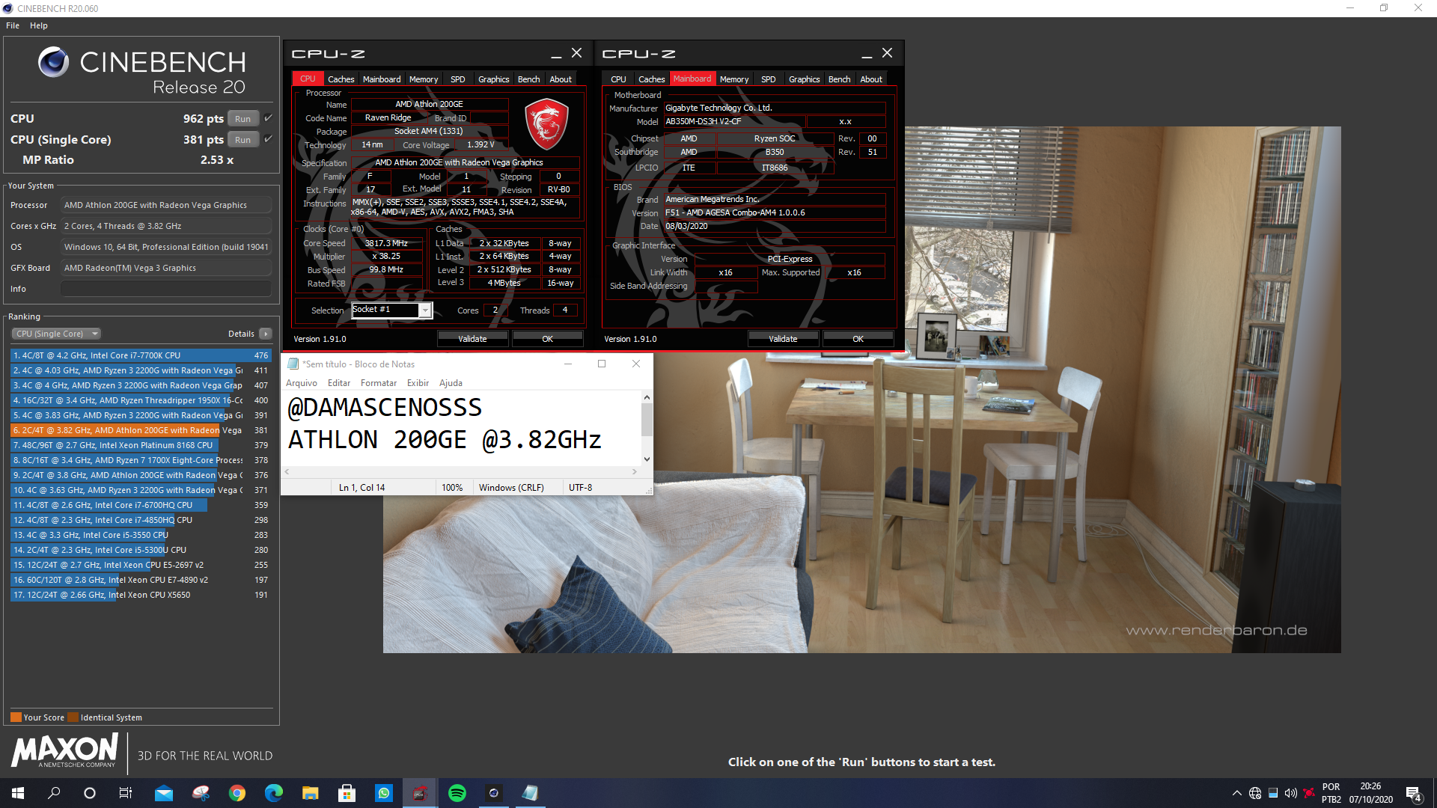Switch to Cinebench taskbar icon
Screen dimensions: 1437x808
[494, 793]
